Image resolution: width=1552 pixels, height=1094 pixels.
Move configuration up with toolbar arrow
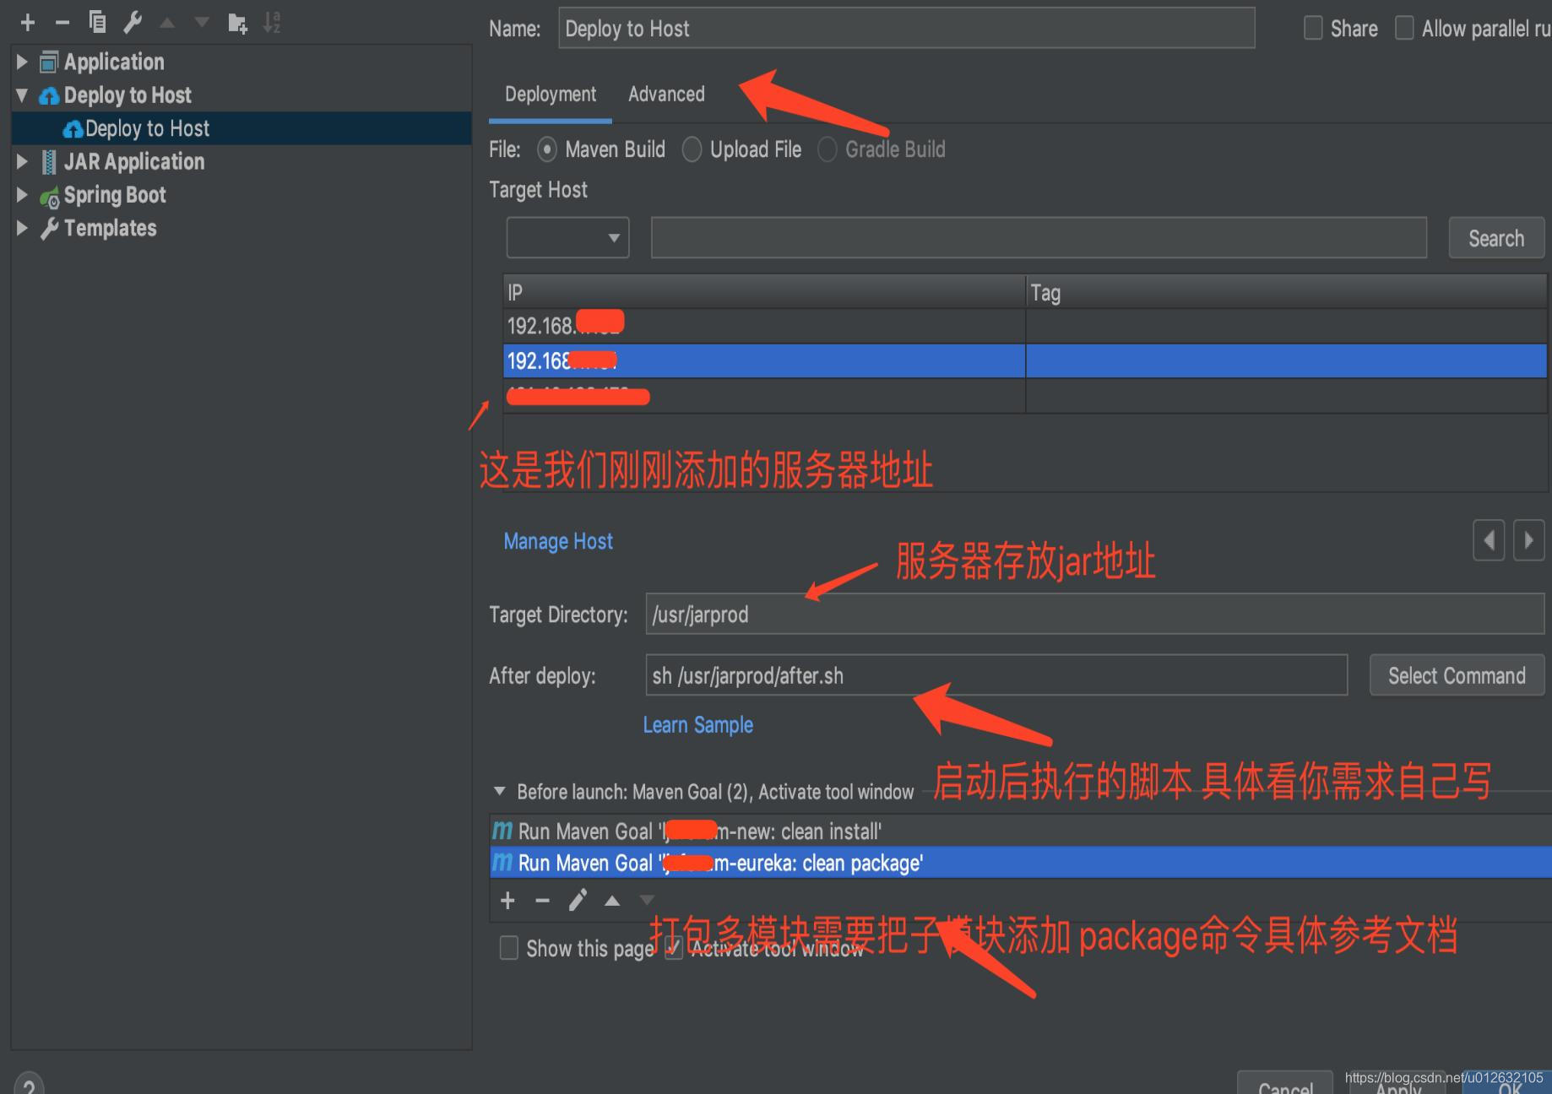point(167,23)
